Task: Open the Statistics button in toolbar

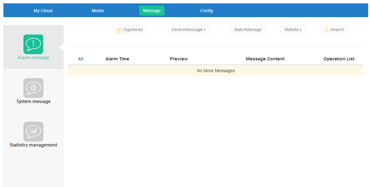Action: pyautogui.click(x=293, y=30)
